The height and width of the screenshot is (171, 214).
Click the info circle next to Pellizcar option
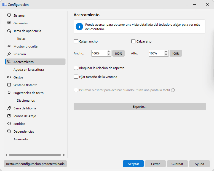tap(173, 90)
